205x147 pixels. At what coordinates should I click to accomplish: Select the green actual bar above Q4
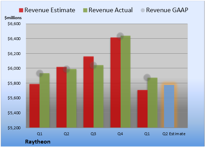pyautogui.click(x=126, y=82)
